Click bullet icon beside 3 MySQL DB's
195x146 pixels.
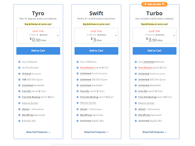tap(19, 121)
